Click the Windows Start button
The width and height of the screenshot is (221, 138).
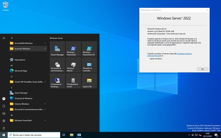pyautogui.click(x=4, y=135)
